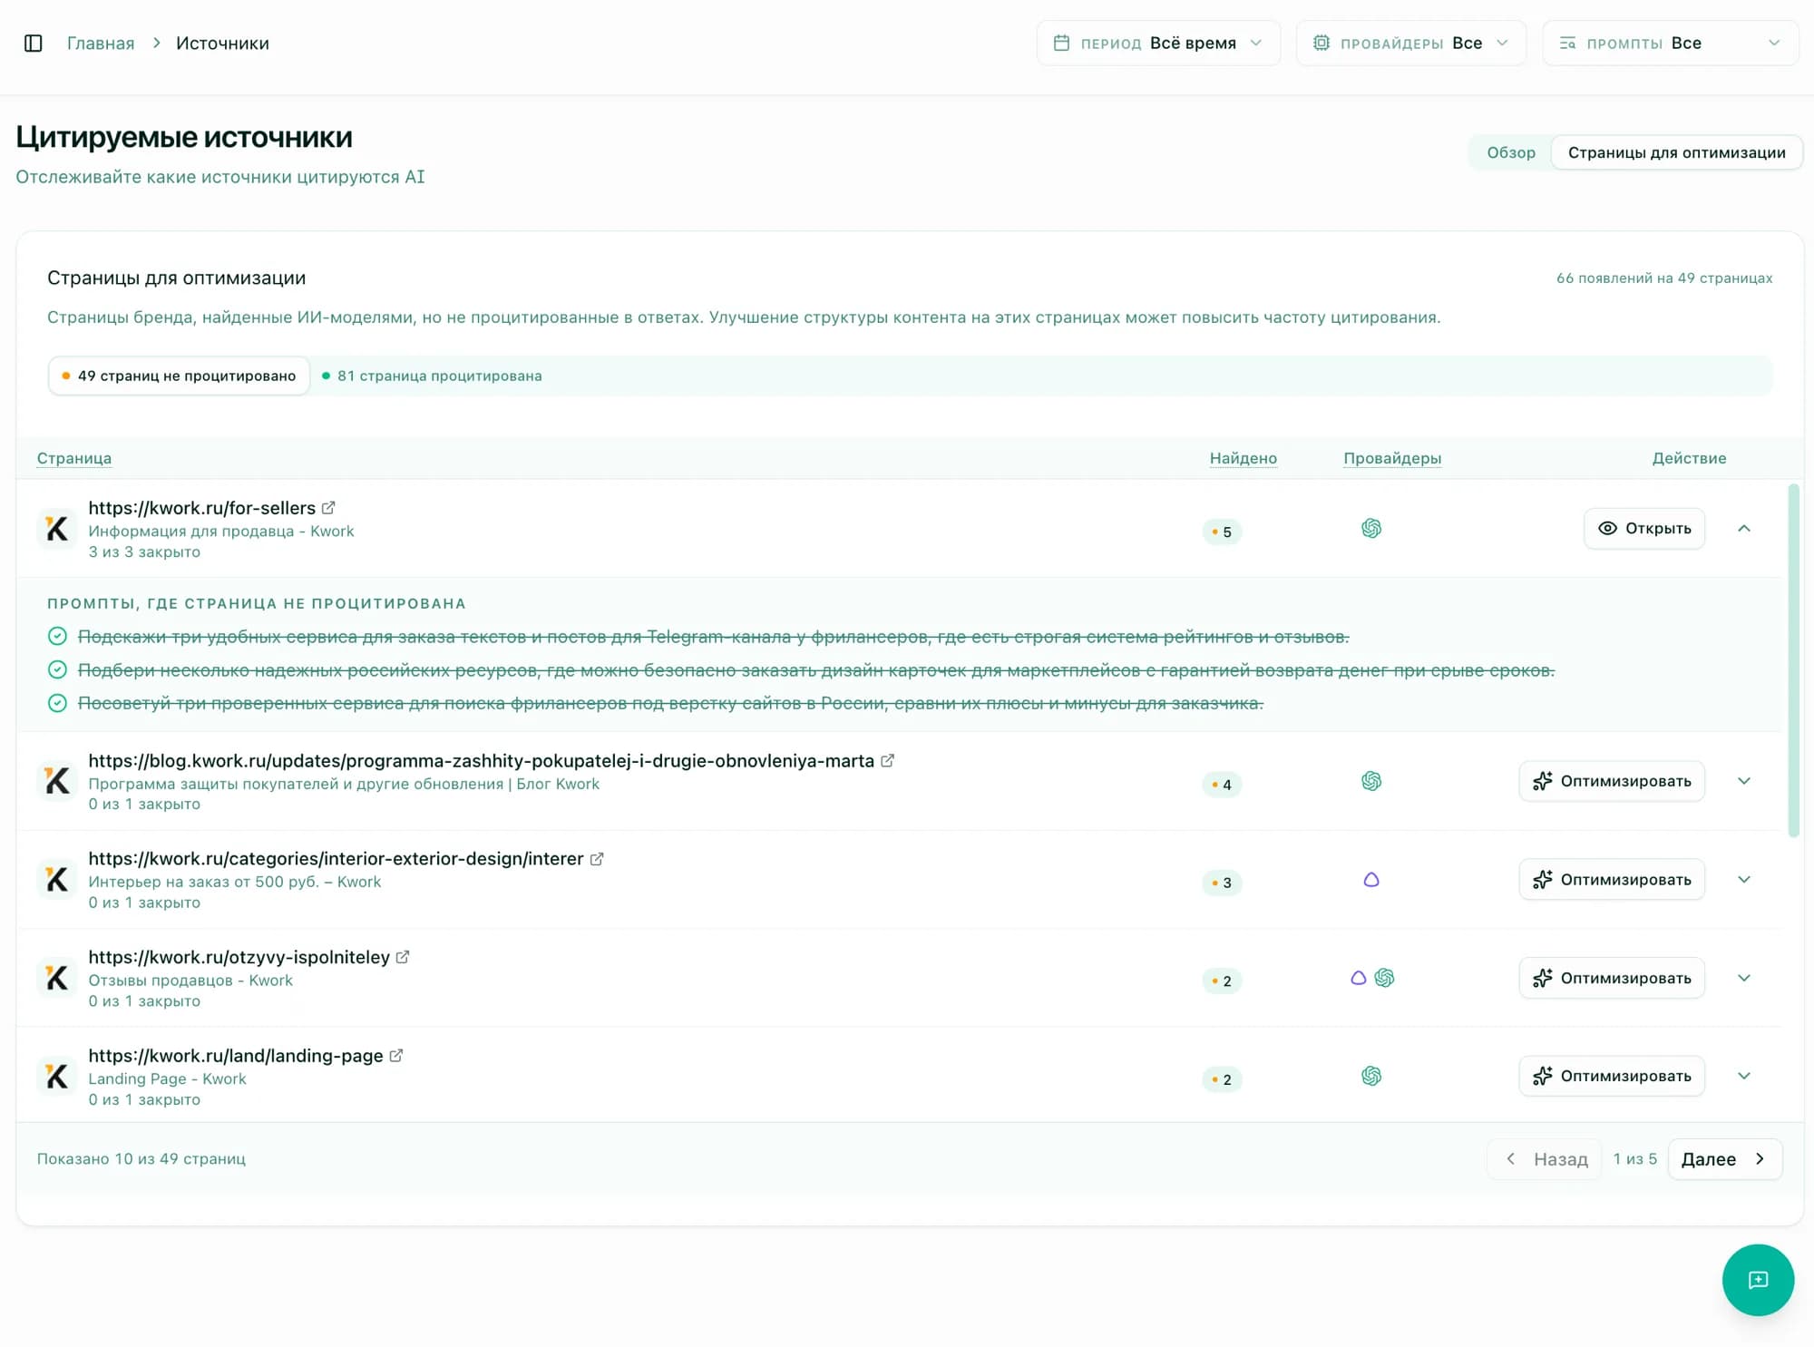
Task: Sort by Провайдеры column header
Action: pos(1392,458)
